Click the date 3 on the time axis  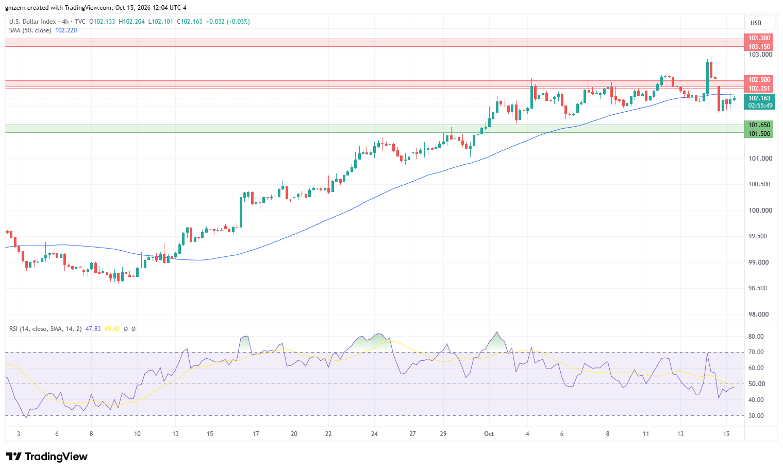point(19,434)
